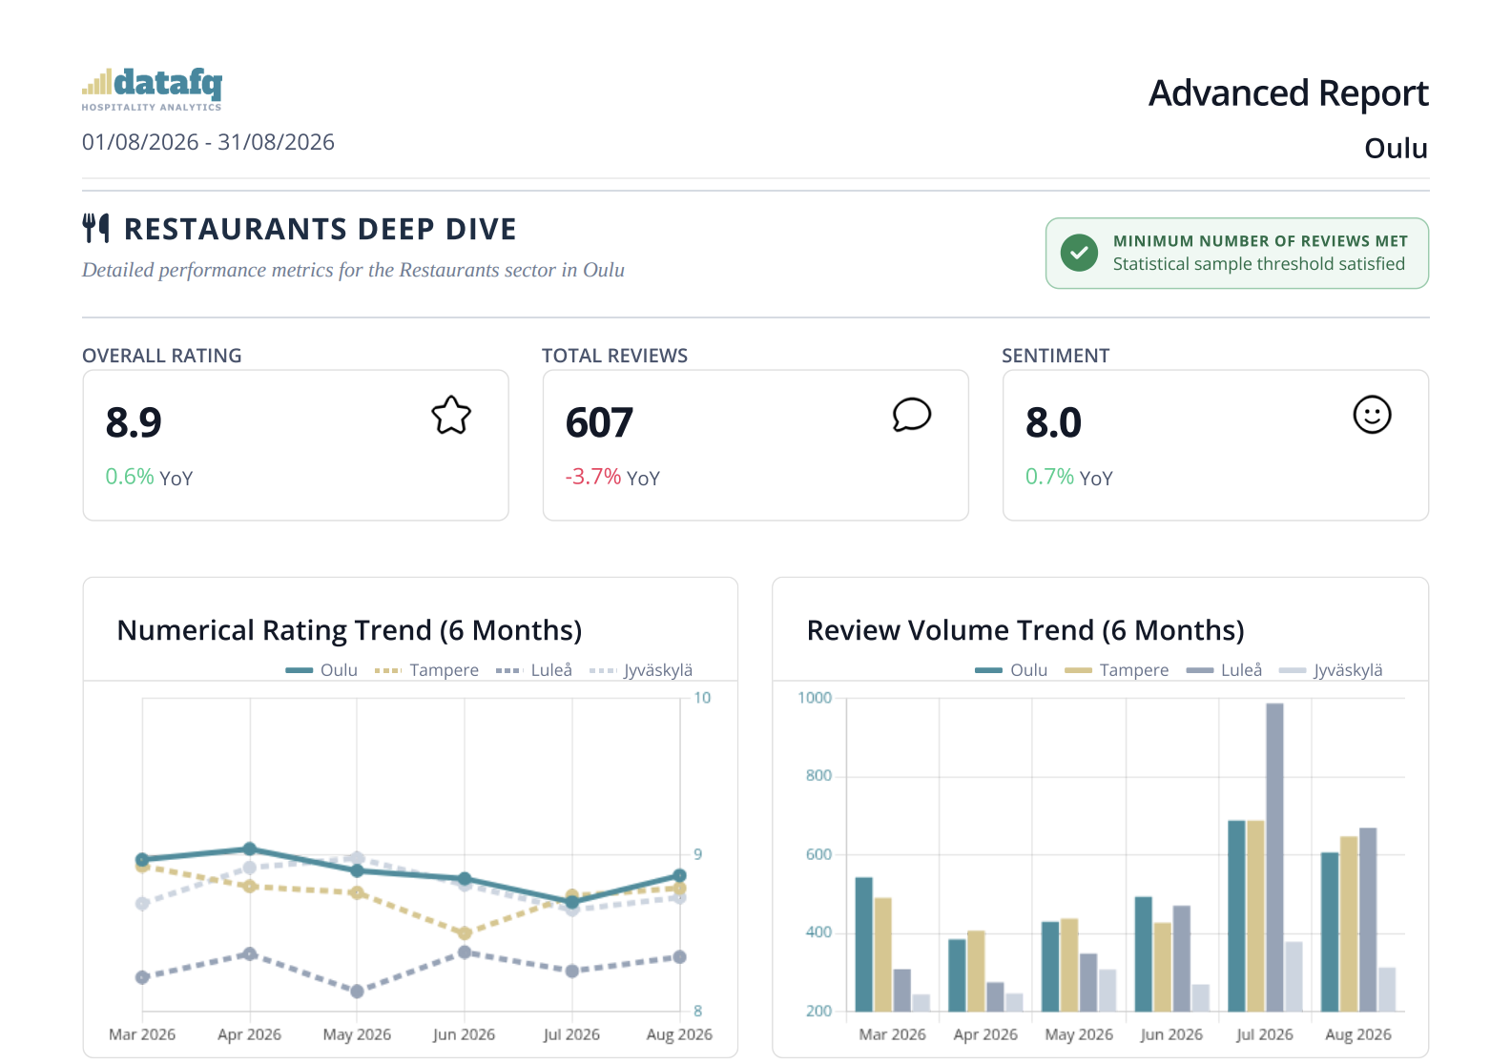Click the 8.0 sentiment value

[x=1053, y=422]
